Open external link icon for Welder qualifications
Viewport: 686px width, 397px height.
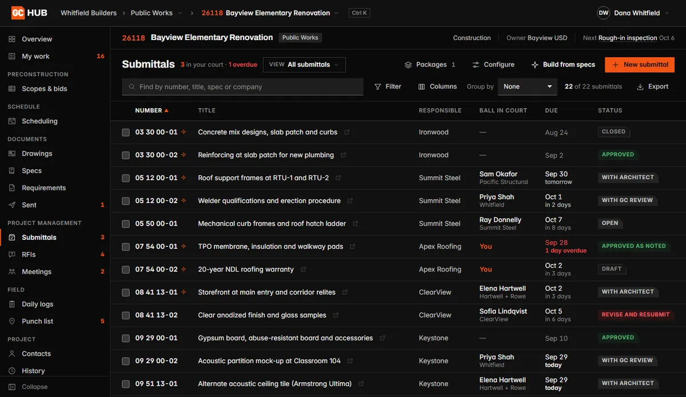click(x=350, y=201)
